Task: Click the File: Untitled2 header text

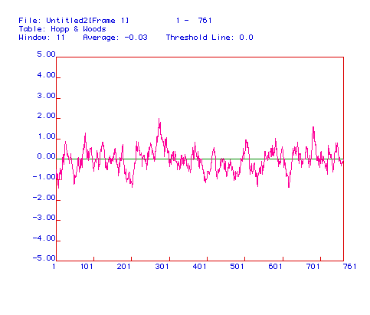Action: click(x=74, y=21)
